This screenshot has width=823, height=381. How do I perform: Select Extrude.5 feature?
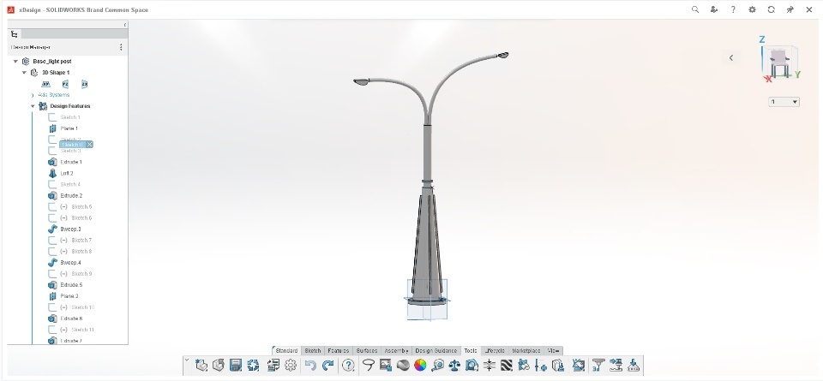71,285
